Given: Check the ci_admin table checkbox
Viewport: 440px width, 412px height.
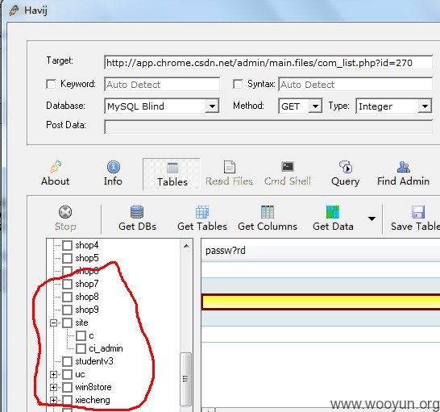Looking at the screenshot, I should pyautogui.click(x=81, y=348).
